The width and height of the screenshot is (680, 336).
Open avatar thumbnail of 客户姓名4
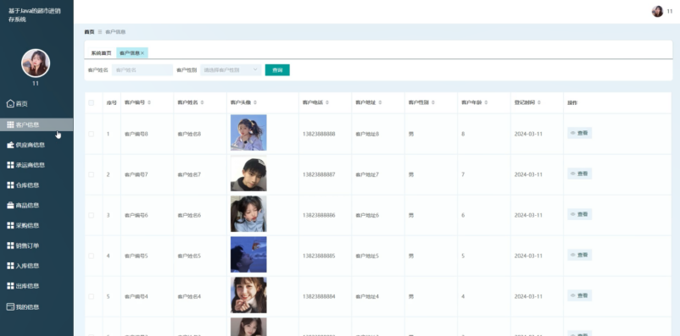(248, 295)
